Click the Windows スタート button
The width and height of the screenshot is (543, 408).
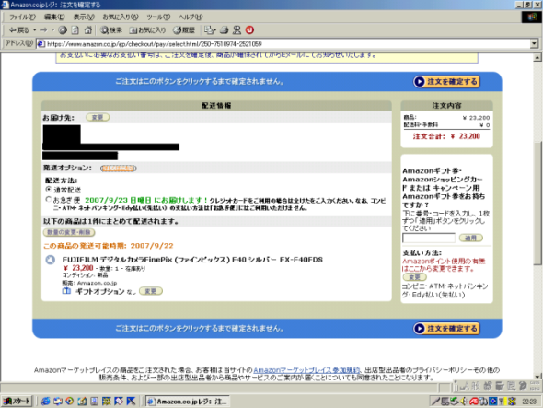coord(17,401)
